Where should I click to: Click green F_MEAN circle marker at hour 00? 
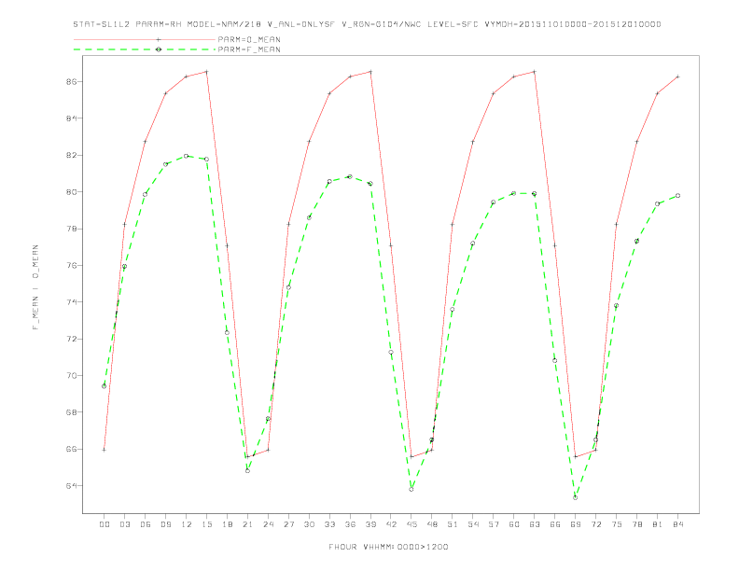(105, 386)
